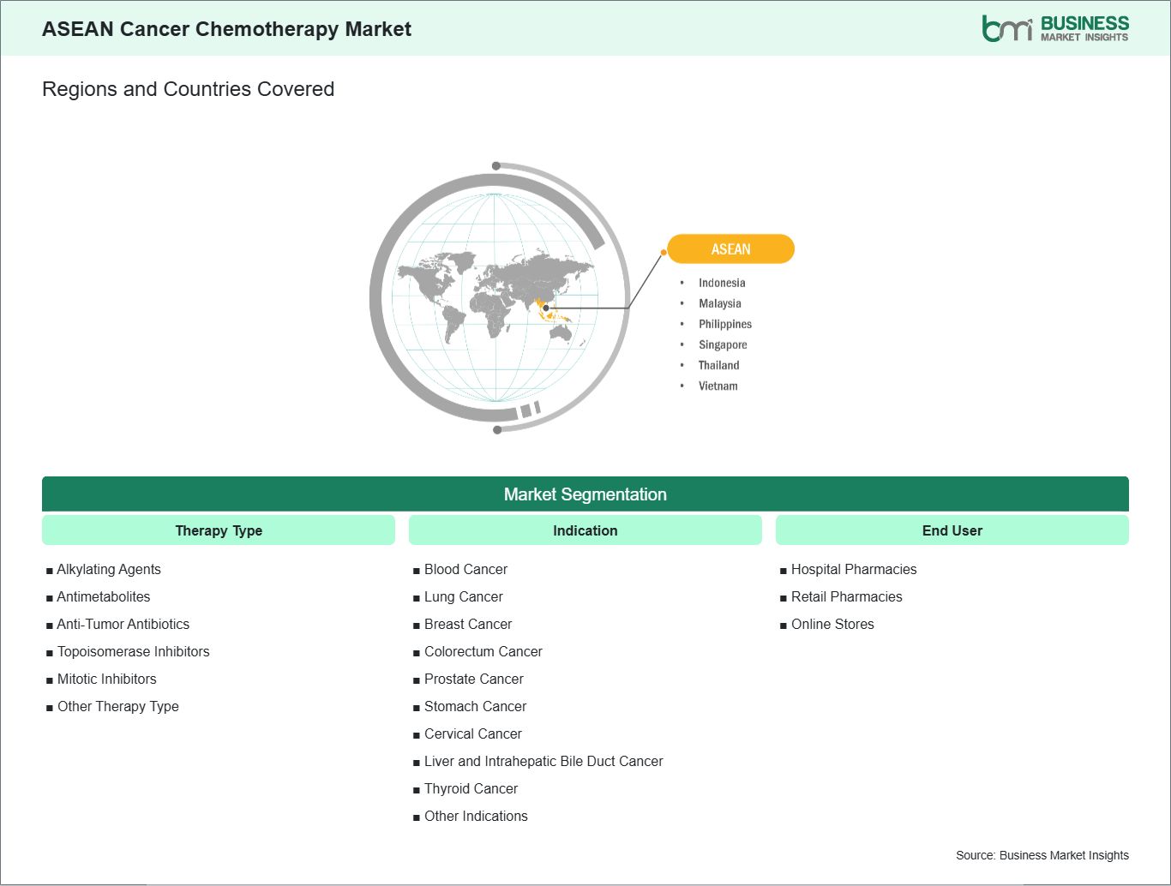Click the Alkylating Agents item
Screen dimensions: 1171x886
(109, 569)
